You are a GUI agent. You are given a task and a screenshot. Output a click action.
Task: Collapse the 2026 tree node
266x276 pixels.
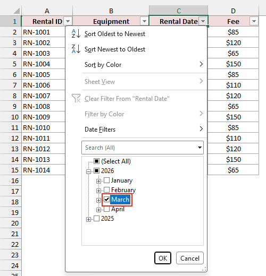88,171
